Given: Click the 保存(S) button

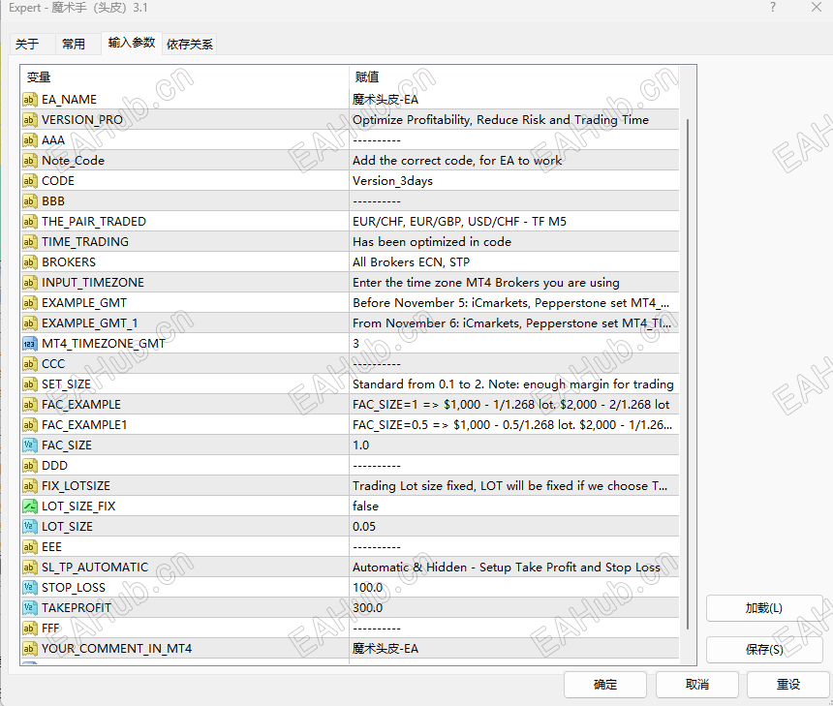Looking at the screenshot, I should (x=764, y=650).
